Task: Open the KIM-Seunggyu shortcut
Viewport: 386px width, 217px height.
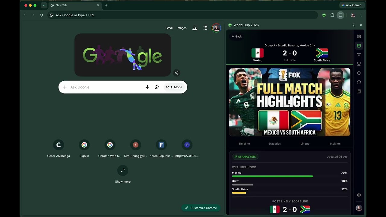Action: pyautogui.click(x=135, y=149)
